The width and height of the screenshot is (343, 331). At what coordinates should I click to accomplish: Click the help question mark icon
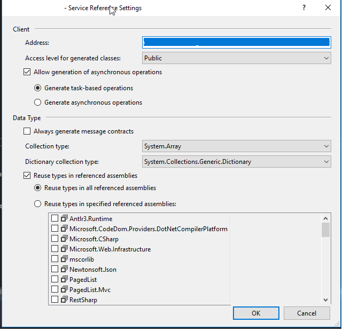(304, 8)
